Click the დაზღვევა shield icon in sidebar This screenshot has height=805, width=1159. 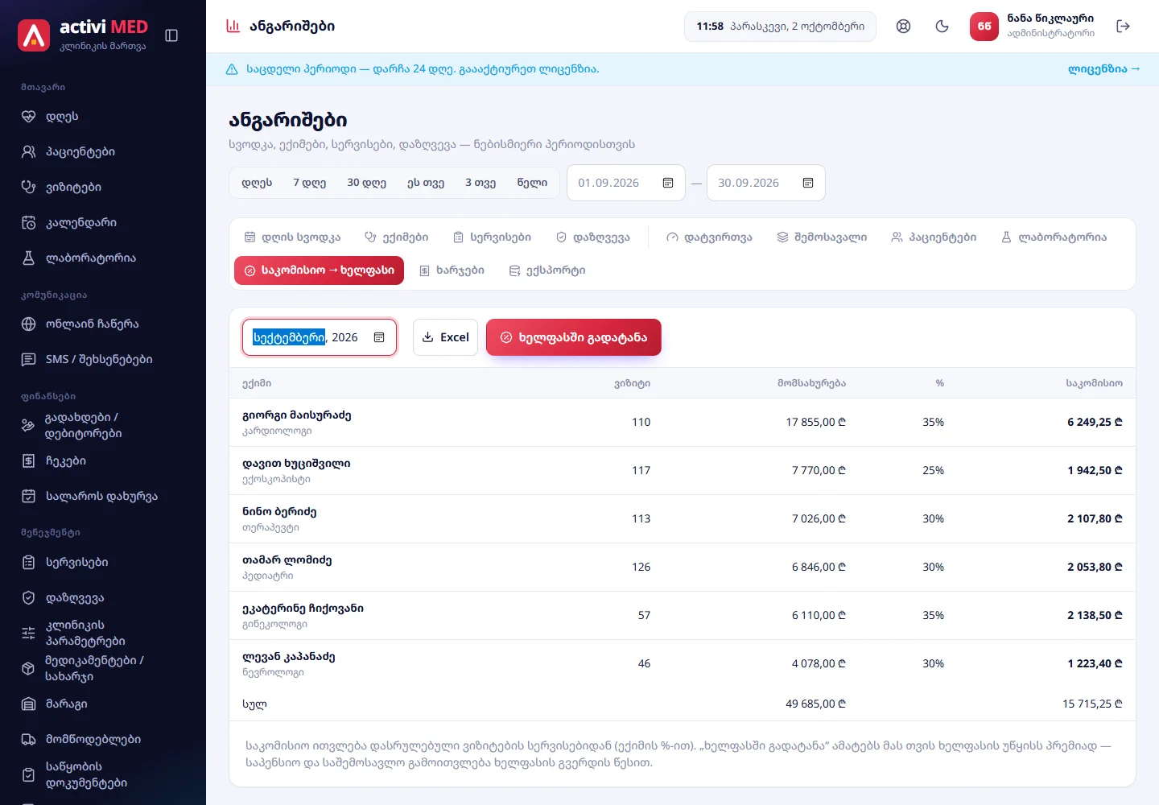click(x=29, y=598)
